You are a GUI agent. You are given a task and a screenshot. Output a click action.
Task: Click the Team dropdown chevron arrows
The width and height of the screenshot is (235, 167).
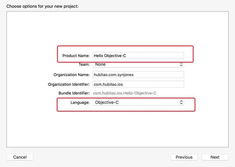(x=181, y=64)
